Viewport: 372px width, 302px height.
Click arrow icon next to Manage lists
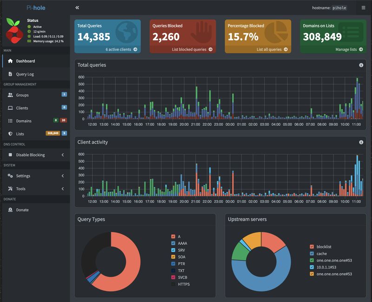point(361,49)
